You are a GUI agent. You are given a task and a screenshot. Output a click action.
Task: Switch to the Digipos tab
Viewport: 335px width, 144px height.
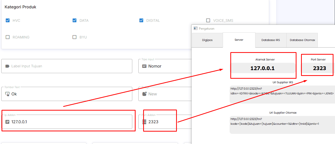point(207,40)
